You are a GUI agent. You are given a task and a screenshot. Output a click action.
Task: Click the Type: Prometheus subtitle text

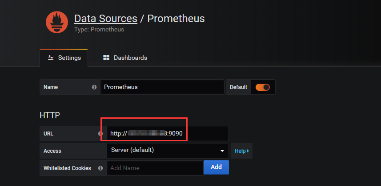(99, 30)
